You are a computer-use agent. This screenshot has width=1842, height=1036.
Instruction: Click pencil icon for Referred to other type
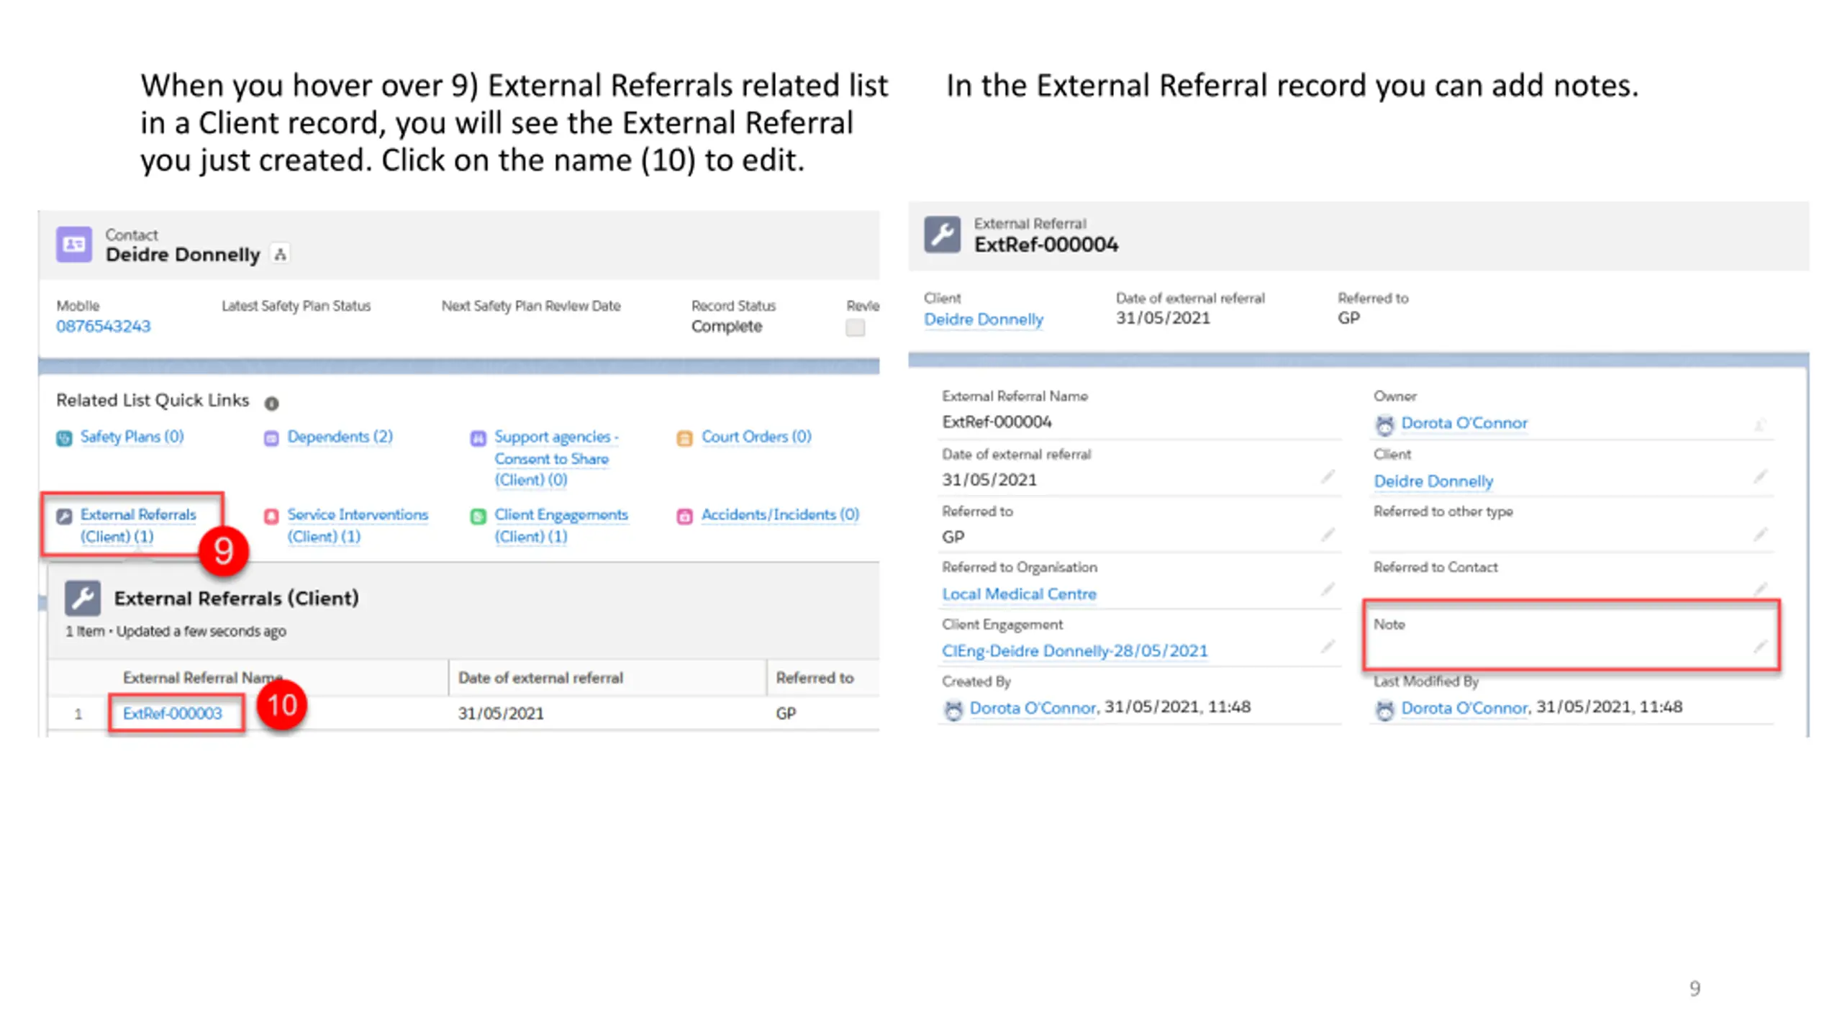pyautogui.click(x=1760, y=535)
